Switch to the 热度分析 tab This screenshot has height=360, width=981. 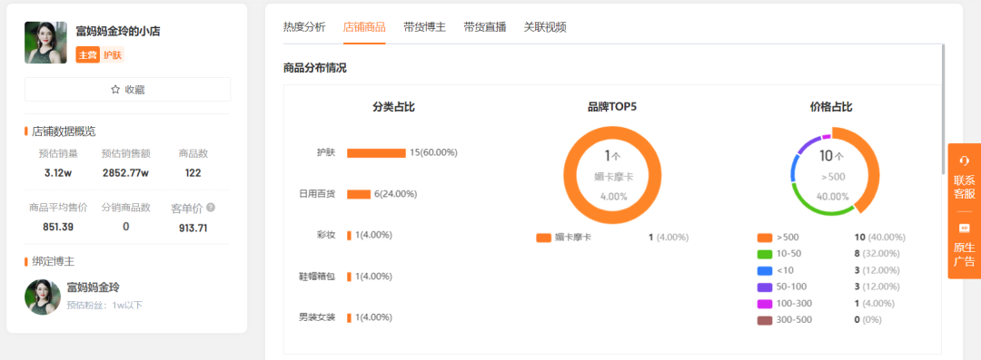click(304, 27)
